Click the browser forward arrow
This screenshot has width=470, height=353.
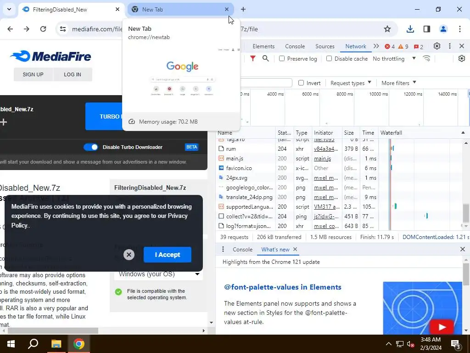pos(27,29)
